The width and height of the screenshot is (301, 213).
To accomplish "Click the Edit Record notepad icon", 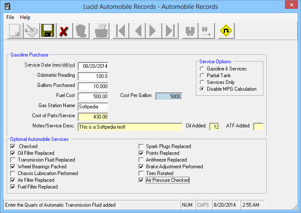I will click(x=32, y=31).
